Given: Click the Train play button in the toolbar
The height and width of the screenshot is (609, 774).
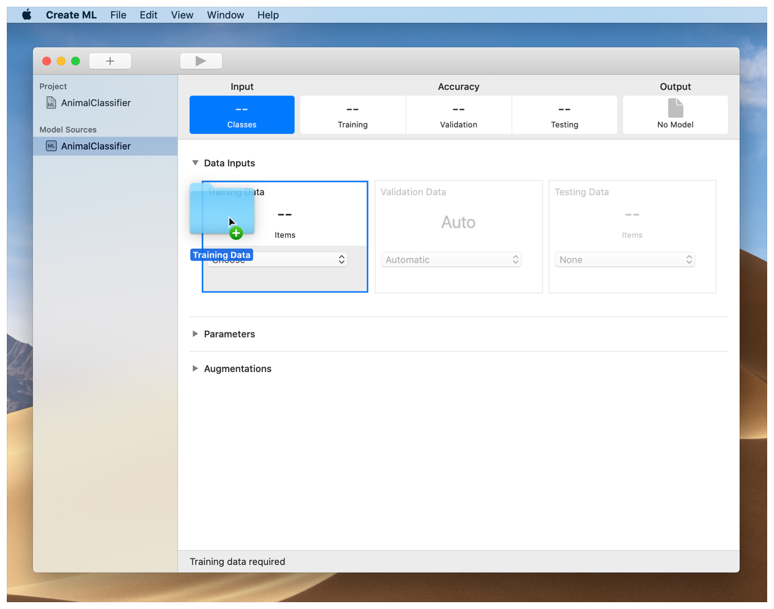Looking at the screenshot, I should (x=201, y=61).
